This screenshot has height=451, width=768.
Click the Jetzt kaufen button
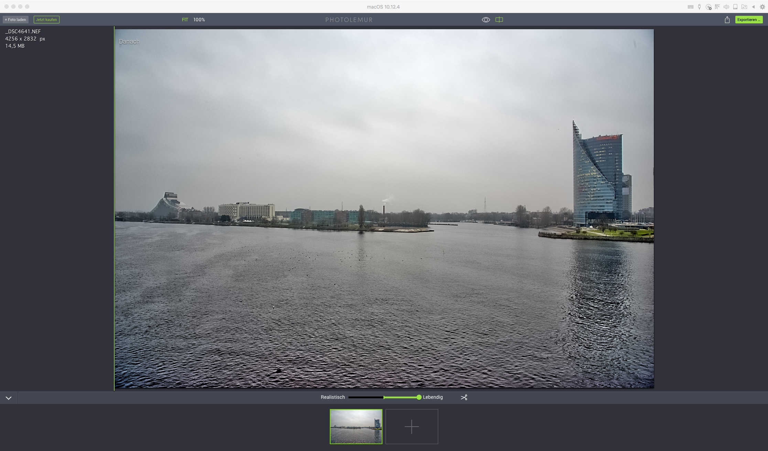tap(46, 20)
